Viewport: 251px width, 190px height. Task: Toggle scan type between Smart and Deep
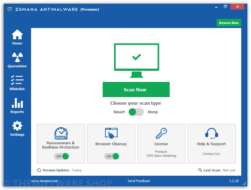tap(136, 112)
